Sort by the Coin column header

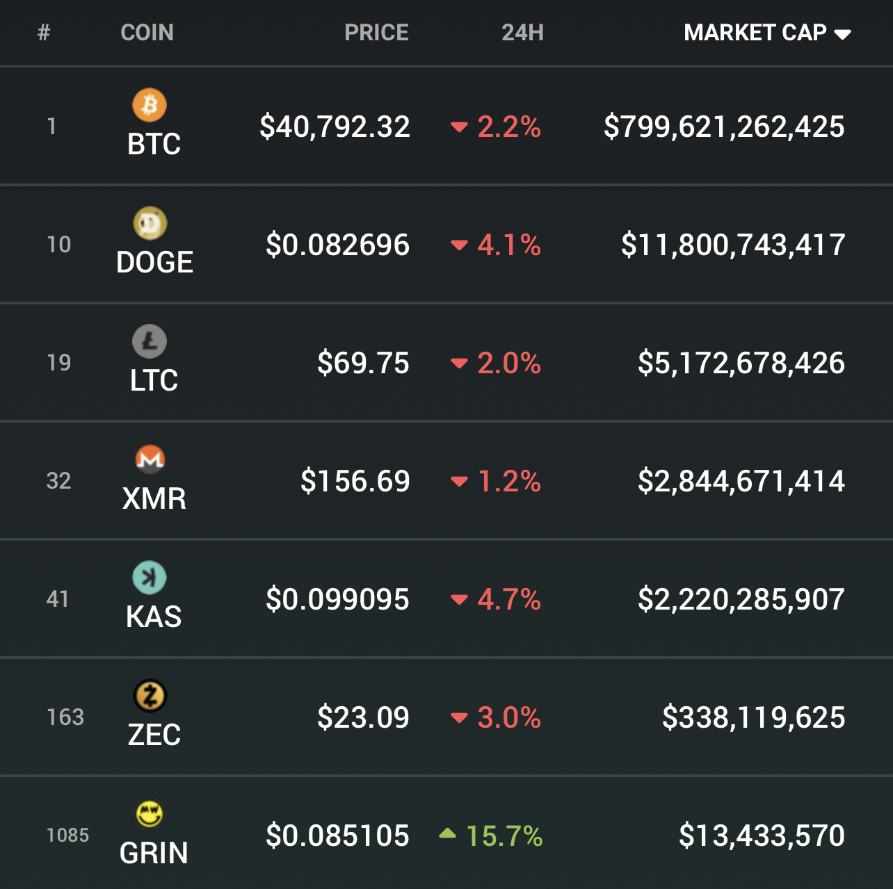[147, 33]
